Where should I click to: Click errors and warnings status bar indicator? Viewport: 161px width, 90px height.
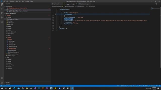pos(3,86)
